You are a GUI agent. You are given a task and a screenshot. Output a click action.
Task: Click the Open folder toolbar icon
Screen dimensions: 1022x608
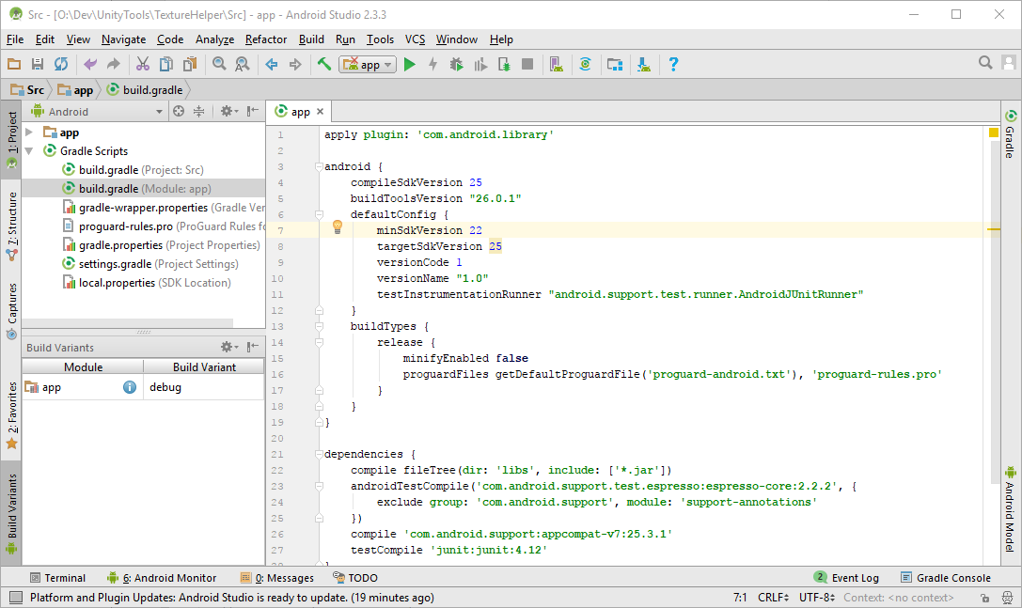[14, 64]
